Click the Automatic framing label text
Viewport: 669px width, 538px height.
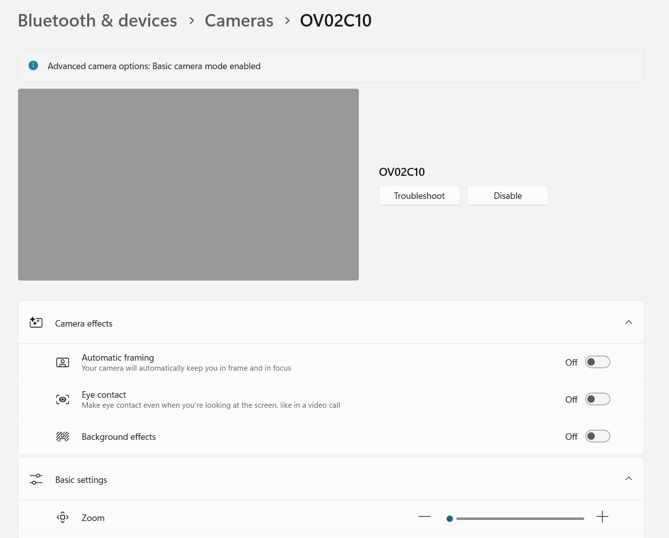[118, 358]
